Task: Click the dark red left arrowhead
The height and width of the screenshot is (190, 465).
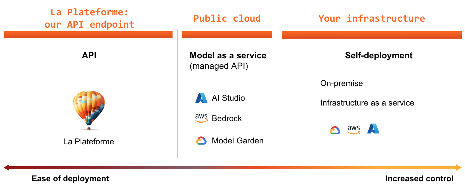Action: 7,167
